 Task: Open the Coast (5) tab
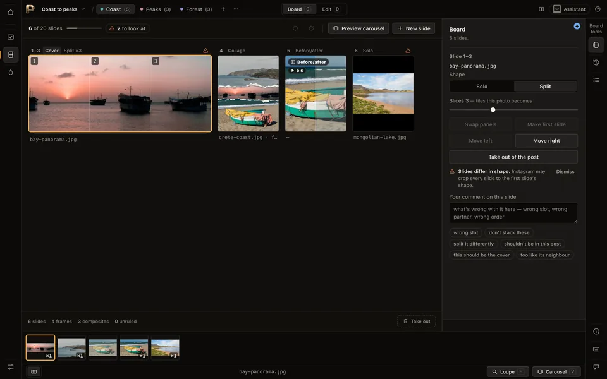[115, 9]
